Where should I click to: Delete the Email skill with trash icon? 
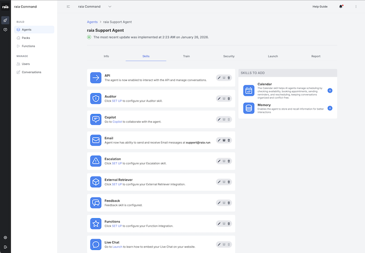[229, 140]
